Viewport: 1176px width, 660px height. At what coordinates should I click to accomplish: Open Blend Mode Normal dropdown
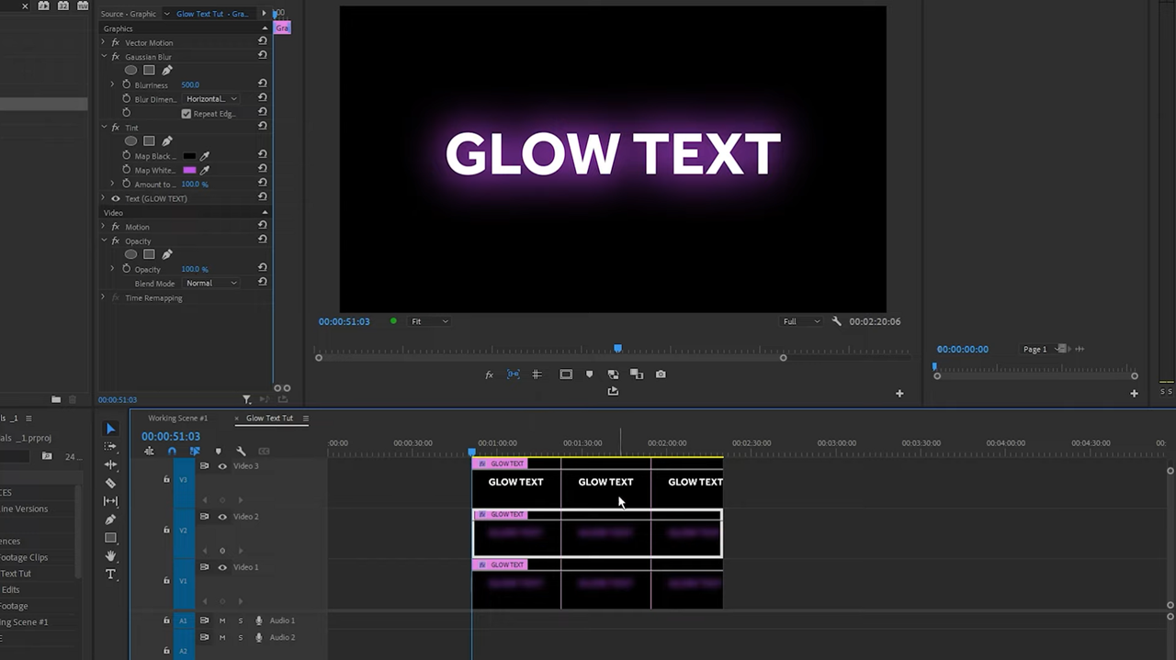[x=210, y=283]
